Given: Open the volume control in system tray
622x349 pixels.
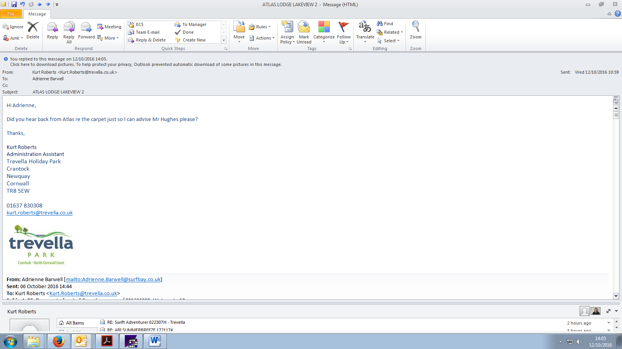Looking at the screenshot, I should [x=579, y=342].
